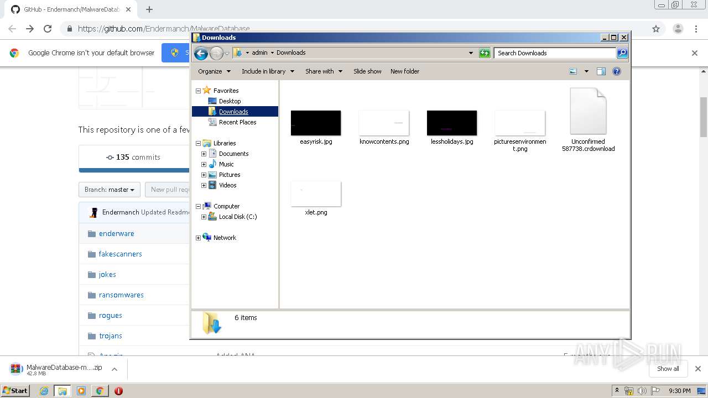Open address bar history dropdown
Screen dimensions: 708x398
pos(471,53)
